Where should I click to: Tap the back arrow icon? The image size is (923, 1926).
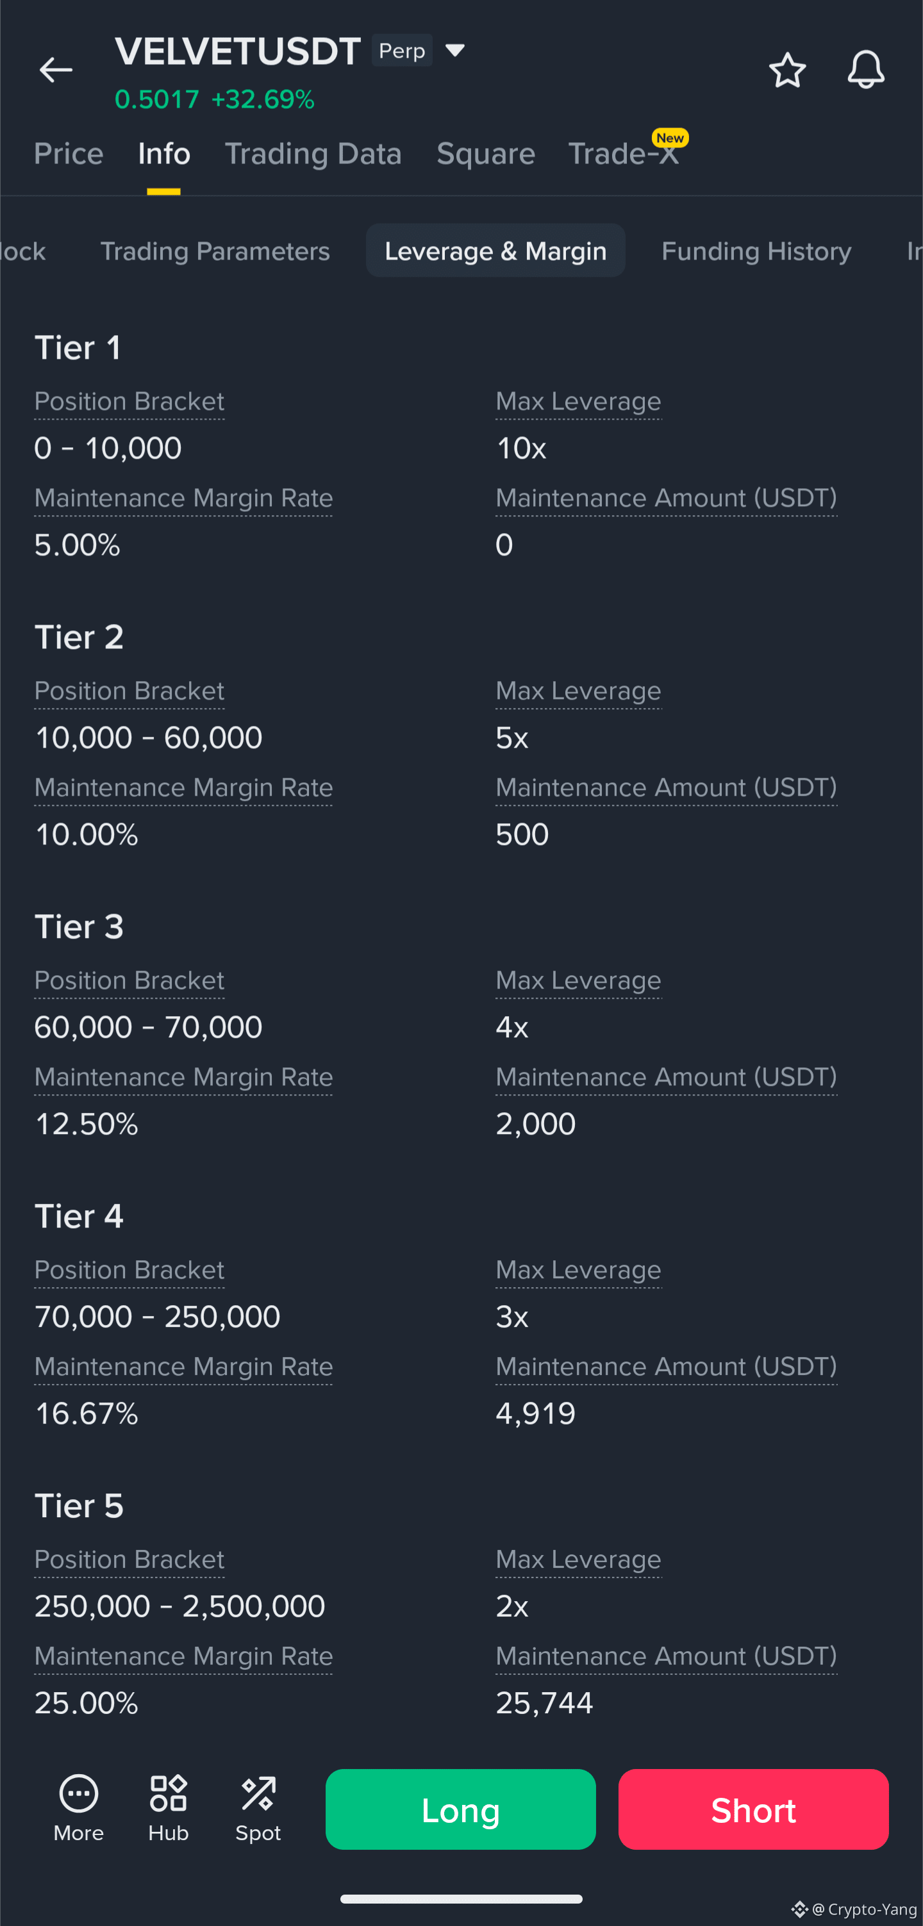(x=56, y=70)
